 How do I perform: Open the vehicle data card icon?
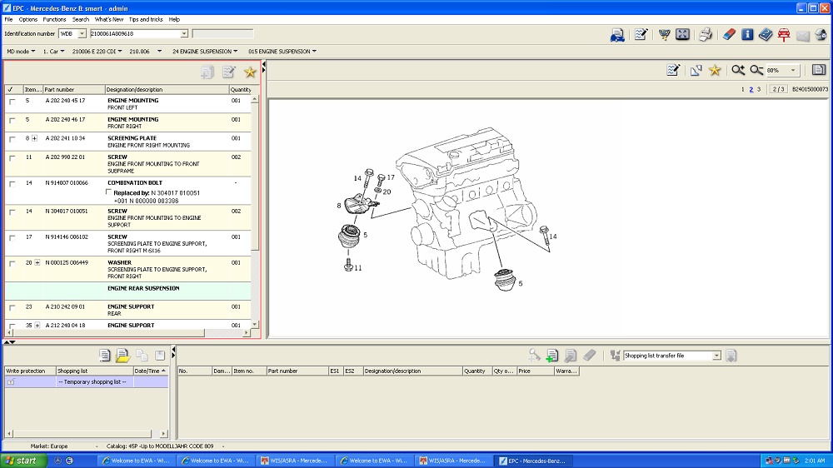pos(617,35)
